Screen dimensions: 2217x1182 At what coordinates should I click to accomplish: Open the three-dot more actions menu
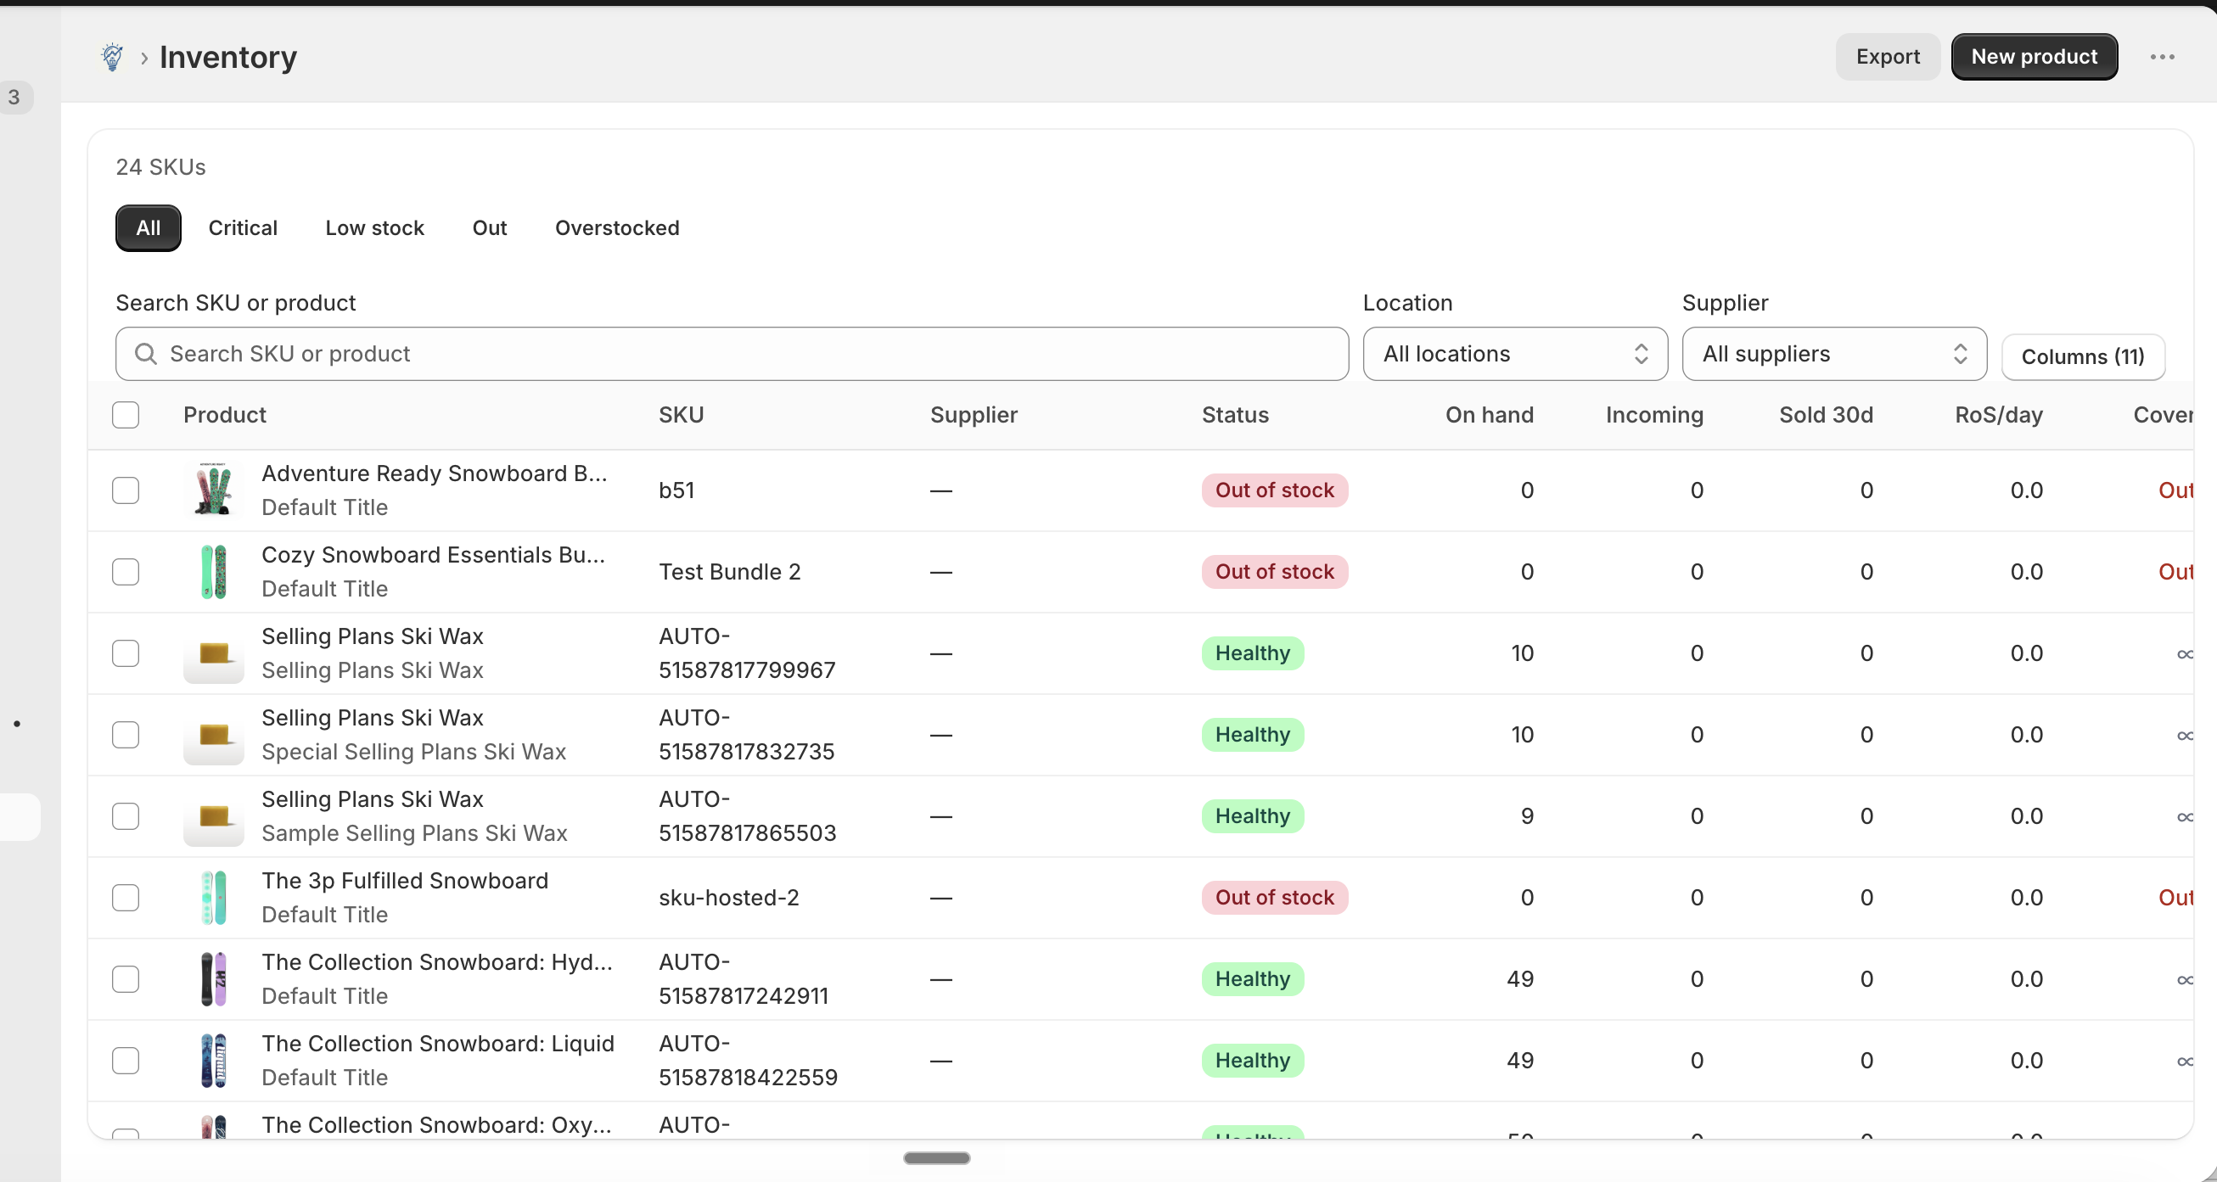pyautogui.click(x=2162, y=57)
